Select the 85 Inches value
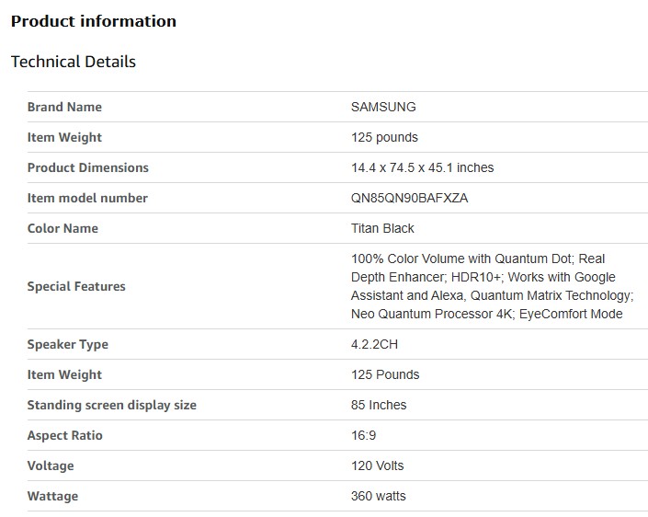 click(379, 405)
